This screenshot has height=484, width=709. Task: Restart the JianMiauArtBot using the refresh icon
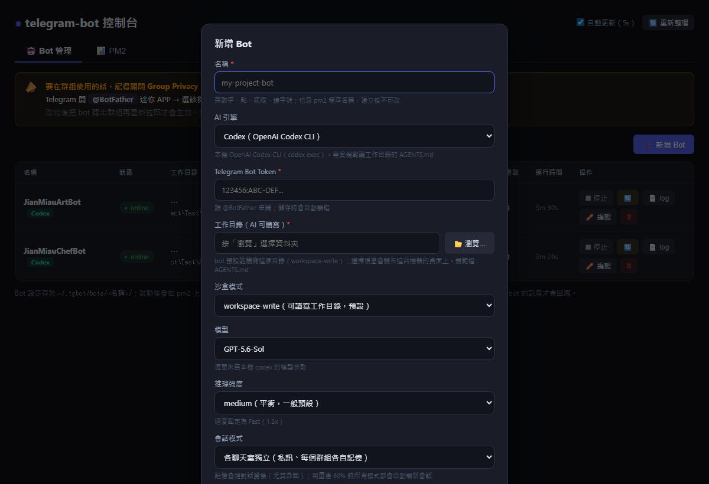coord(627,198)
